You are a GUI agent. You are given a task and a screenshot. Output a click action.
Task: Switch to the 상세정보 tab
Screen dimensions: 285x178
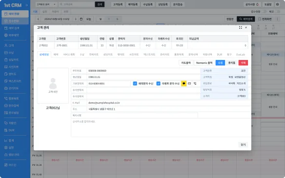click(44, 55)
